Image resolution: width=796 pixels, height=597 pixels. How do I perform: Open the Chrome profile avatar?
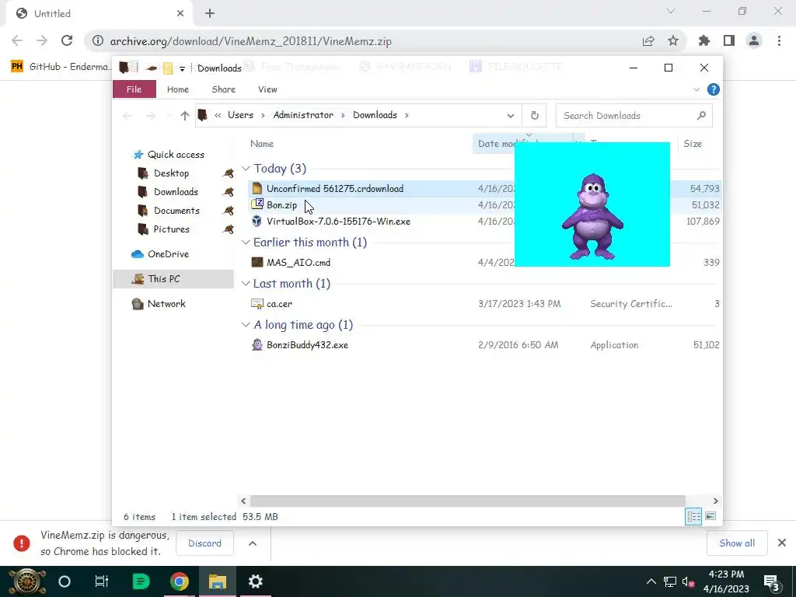click(754, 40)
